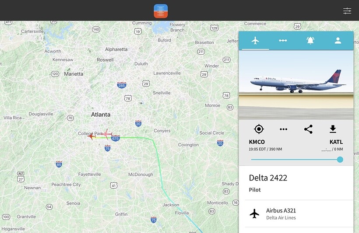This screenshot has height=233, width=359.
Task: Click the Delta A321 aircraft photo
Action: click(x=296, y=85)
